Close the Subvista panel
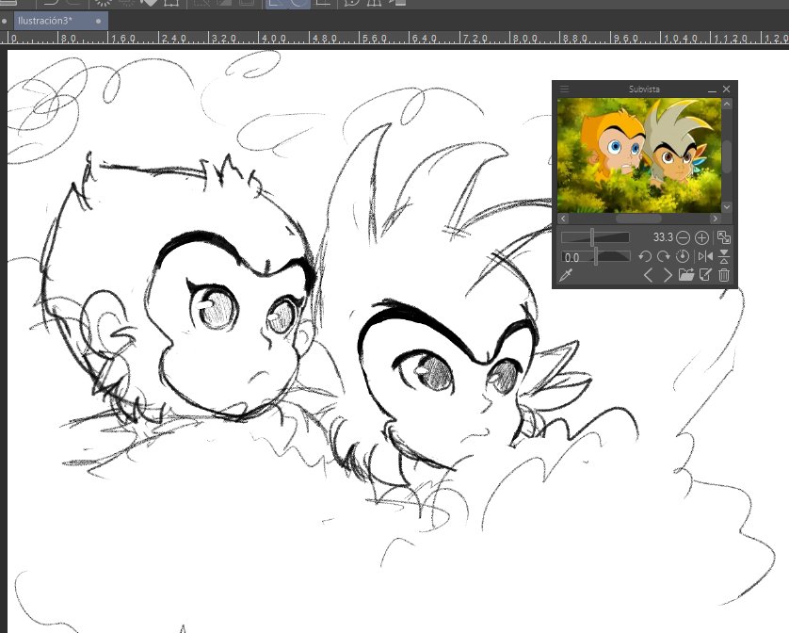The image size is (789, 633). pos(726,89)
